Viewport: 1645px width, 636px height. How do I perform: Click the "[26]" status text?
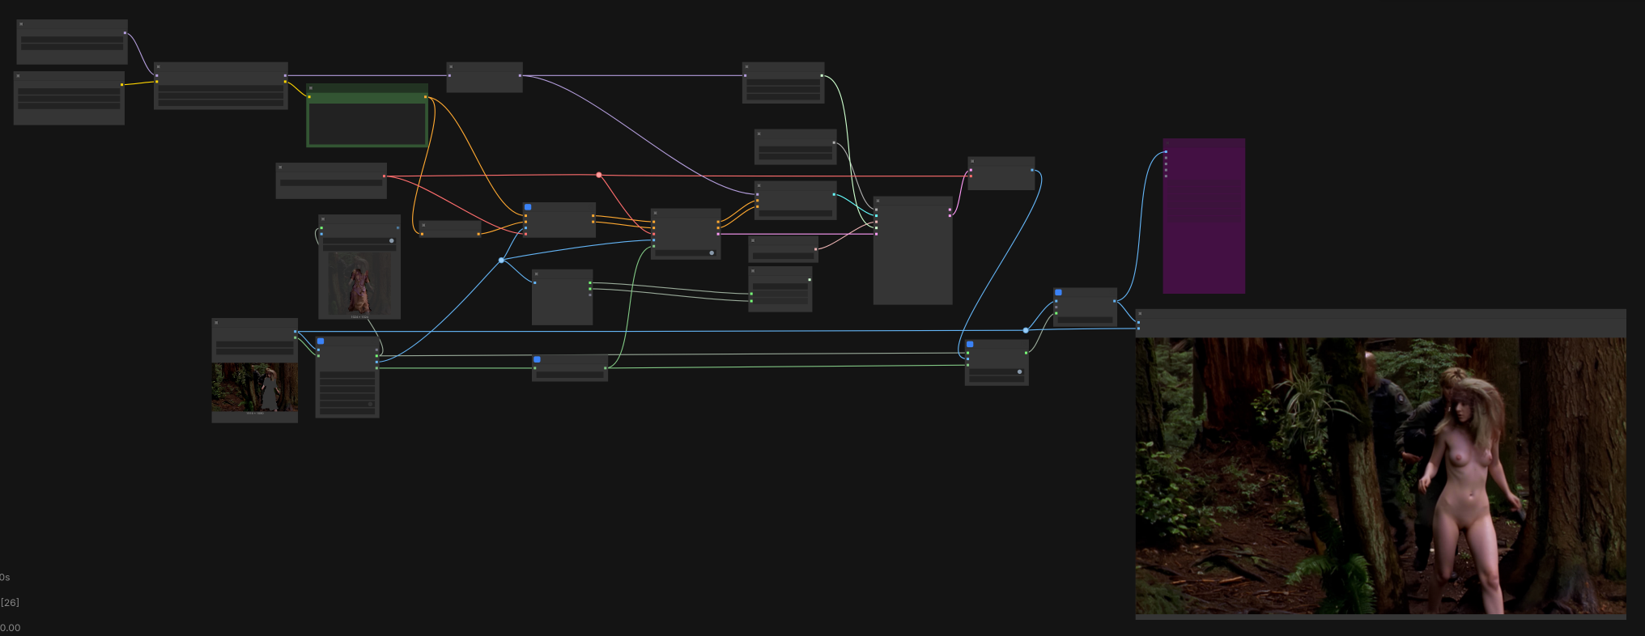[10, 603]
